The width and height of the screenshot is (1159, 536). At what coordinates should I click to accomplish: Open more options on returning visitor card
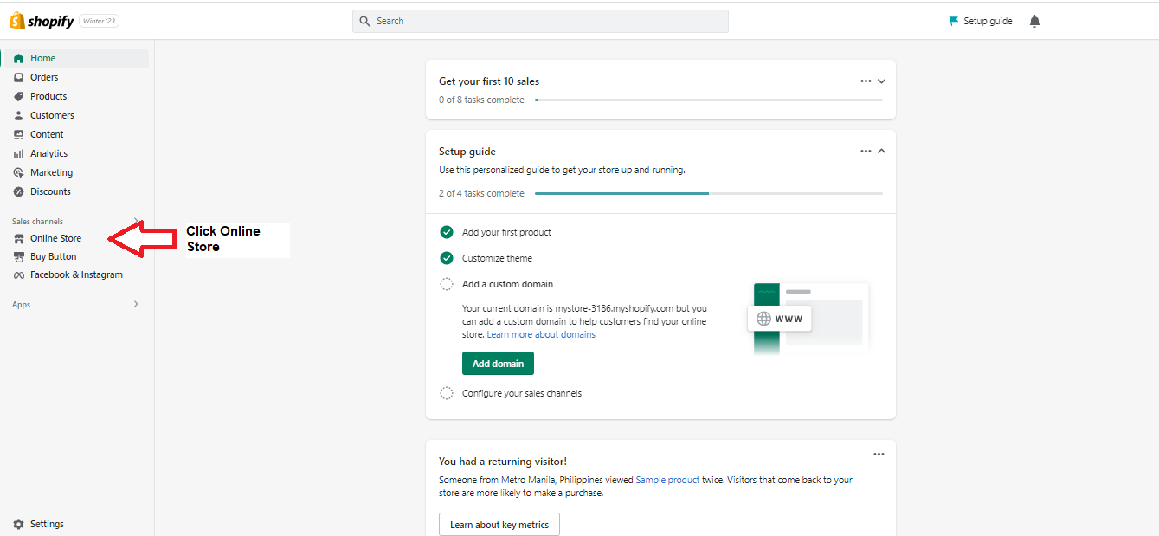click(879, 454)
